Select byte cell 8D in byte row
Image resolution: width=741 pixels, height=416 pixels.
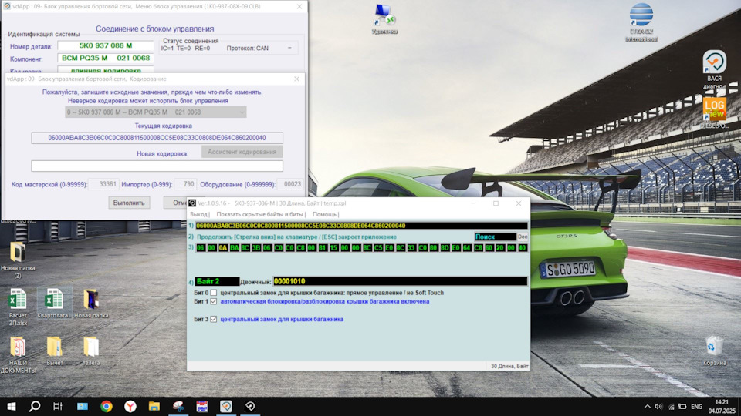click(x=445, y=247)
